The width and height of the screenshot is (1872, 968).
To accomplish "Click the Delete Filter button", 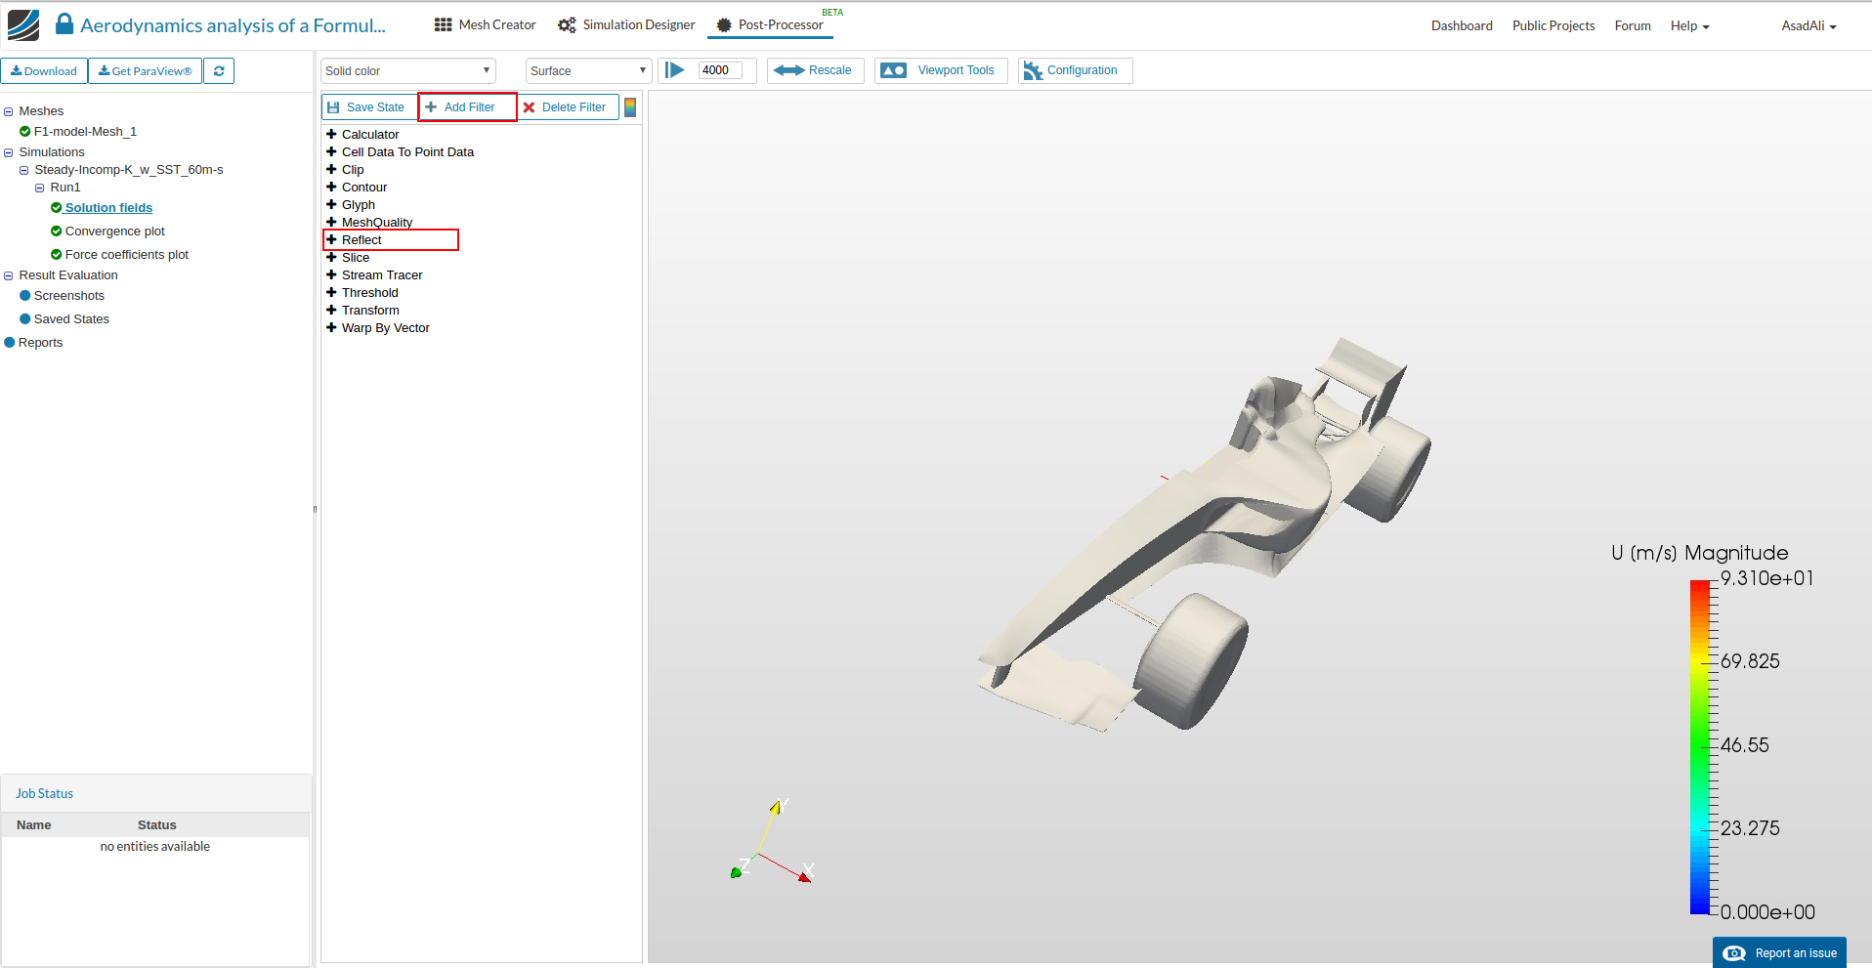I will (x=565, y=107).
